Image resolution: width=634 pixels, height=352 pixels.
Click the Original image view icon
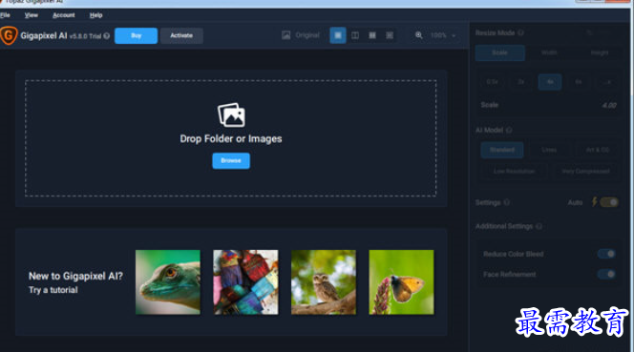285,35
